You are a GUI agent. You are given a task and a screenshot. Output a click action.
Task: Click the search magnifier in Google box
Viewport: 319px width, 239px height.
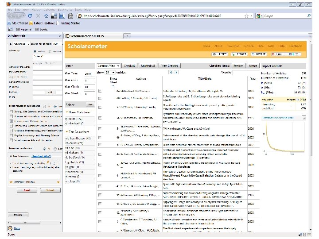(309, 15)
